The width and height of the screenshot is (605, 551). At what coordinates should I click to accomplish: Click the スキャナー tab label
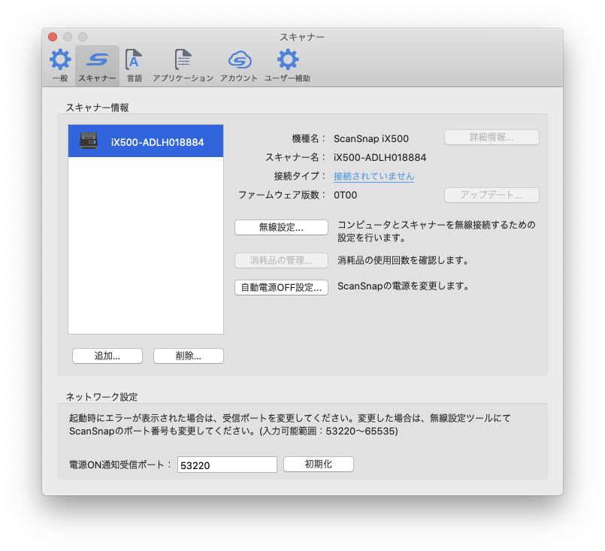click(97, 78)
